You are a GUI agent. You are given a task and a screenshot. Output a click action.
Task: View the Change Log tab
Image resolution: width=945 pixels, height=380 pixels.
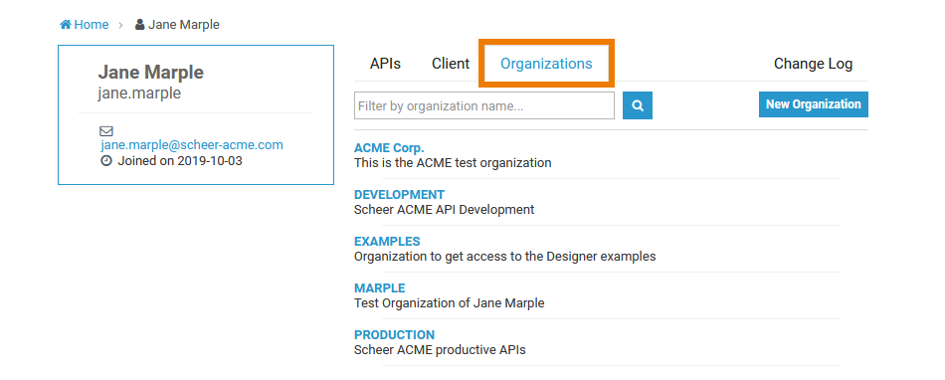[x=813, y=64]
